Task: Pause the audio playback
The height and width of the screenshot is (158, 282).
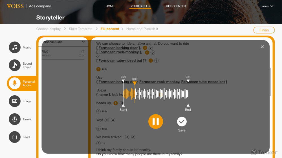Action: click(x=156, y=121)
